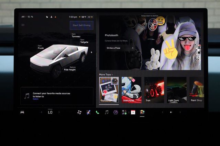Open the Toybox app in dock
220x146 pixels.
(142, 112)
